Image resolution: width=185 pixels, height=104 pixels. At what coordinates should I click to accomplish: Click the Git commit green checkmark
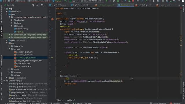tap(146, 1)
